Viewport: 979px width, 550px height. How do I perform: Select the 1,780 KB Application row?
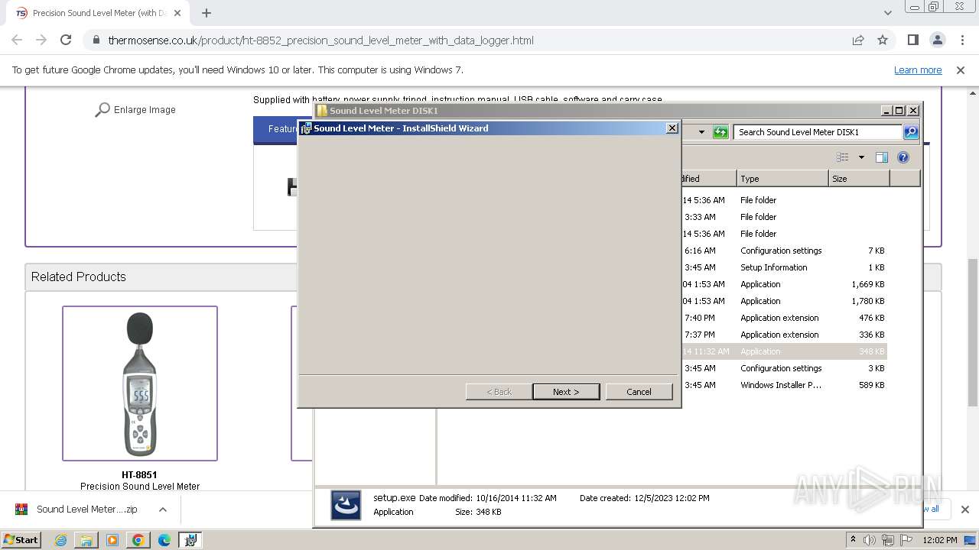783,301
